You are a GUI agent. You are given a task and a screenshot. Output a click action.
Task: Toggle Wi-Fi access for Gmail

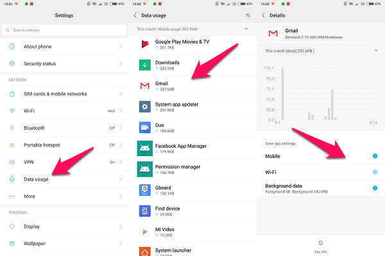pos(372,172)
